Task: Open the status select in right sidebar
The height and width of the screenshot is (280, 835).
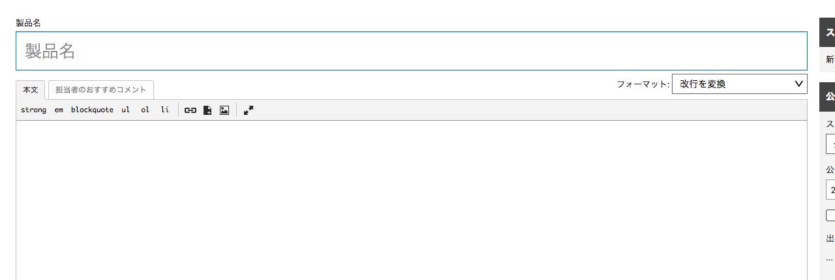Action: [830, 144]
